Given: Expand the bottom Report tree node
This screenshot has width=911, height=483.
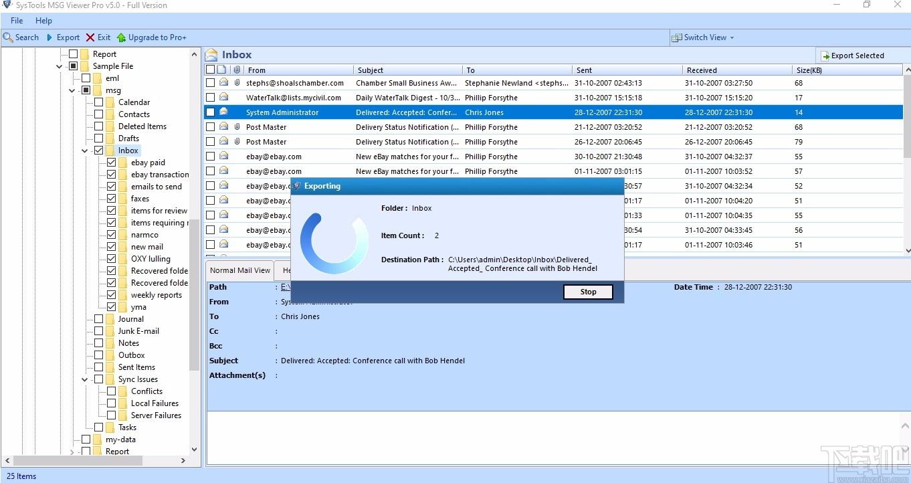Looking at the screenshot, I should pos(72,452).
